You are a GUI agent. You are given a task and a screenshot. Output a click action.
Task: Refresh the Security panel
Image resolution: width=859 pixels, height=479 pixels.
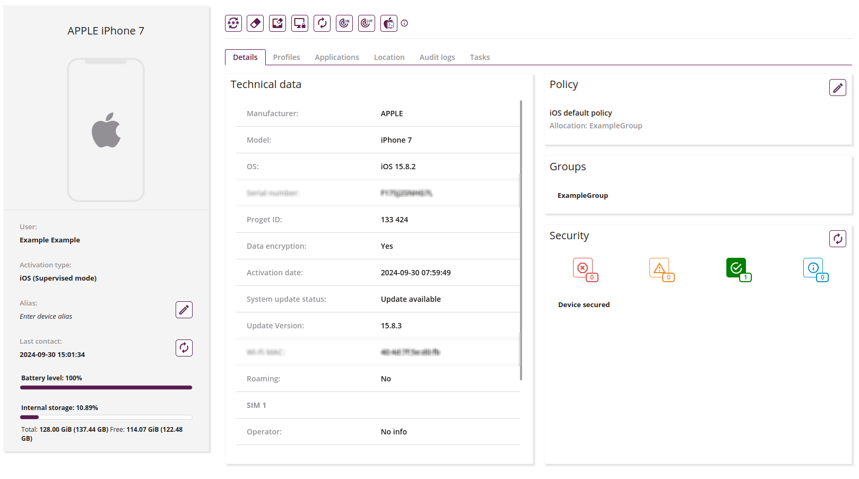tap(838, 239)
